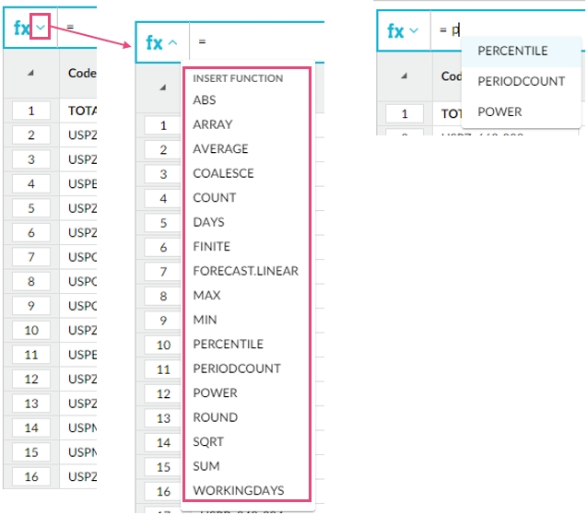Collapse the fx function list in middle panel
The image size is (588, 515).
click(x=173, y=43)
